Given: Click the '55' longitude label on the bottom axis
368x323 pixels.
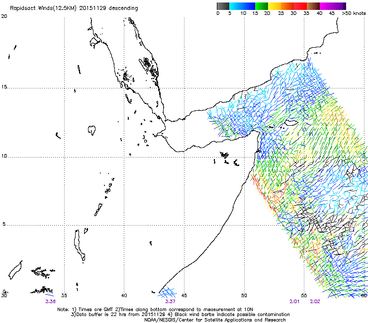Looking at the screenshot, I should coord(304,296).
